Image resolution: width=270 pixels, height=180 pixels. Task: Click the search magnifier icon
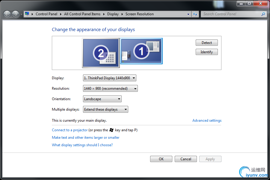pos(263,14)
